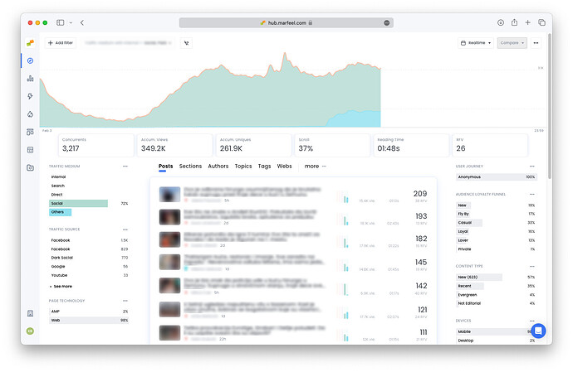Open the Traffic Source options dots
This screenshot has width=573, height=372.
[x=125, y=229]
